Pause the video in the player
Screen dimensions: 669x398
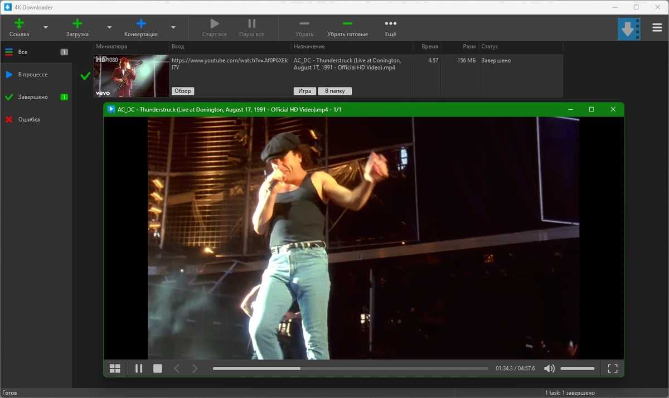139,368
